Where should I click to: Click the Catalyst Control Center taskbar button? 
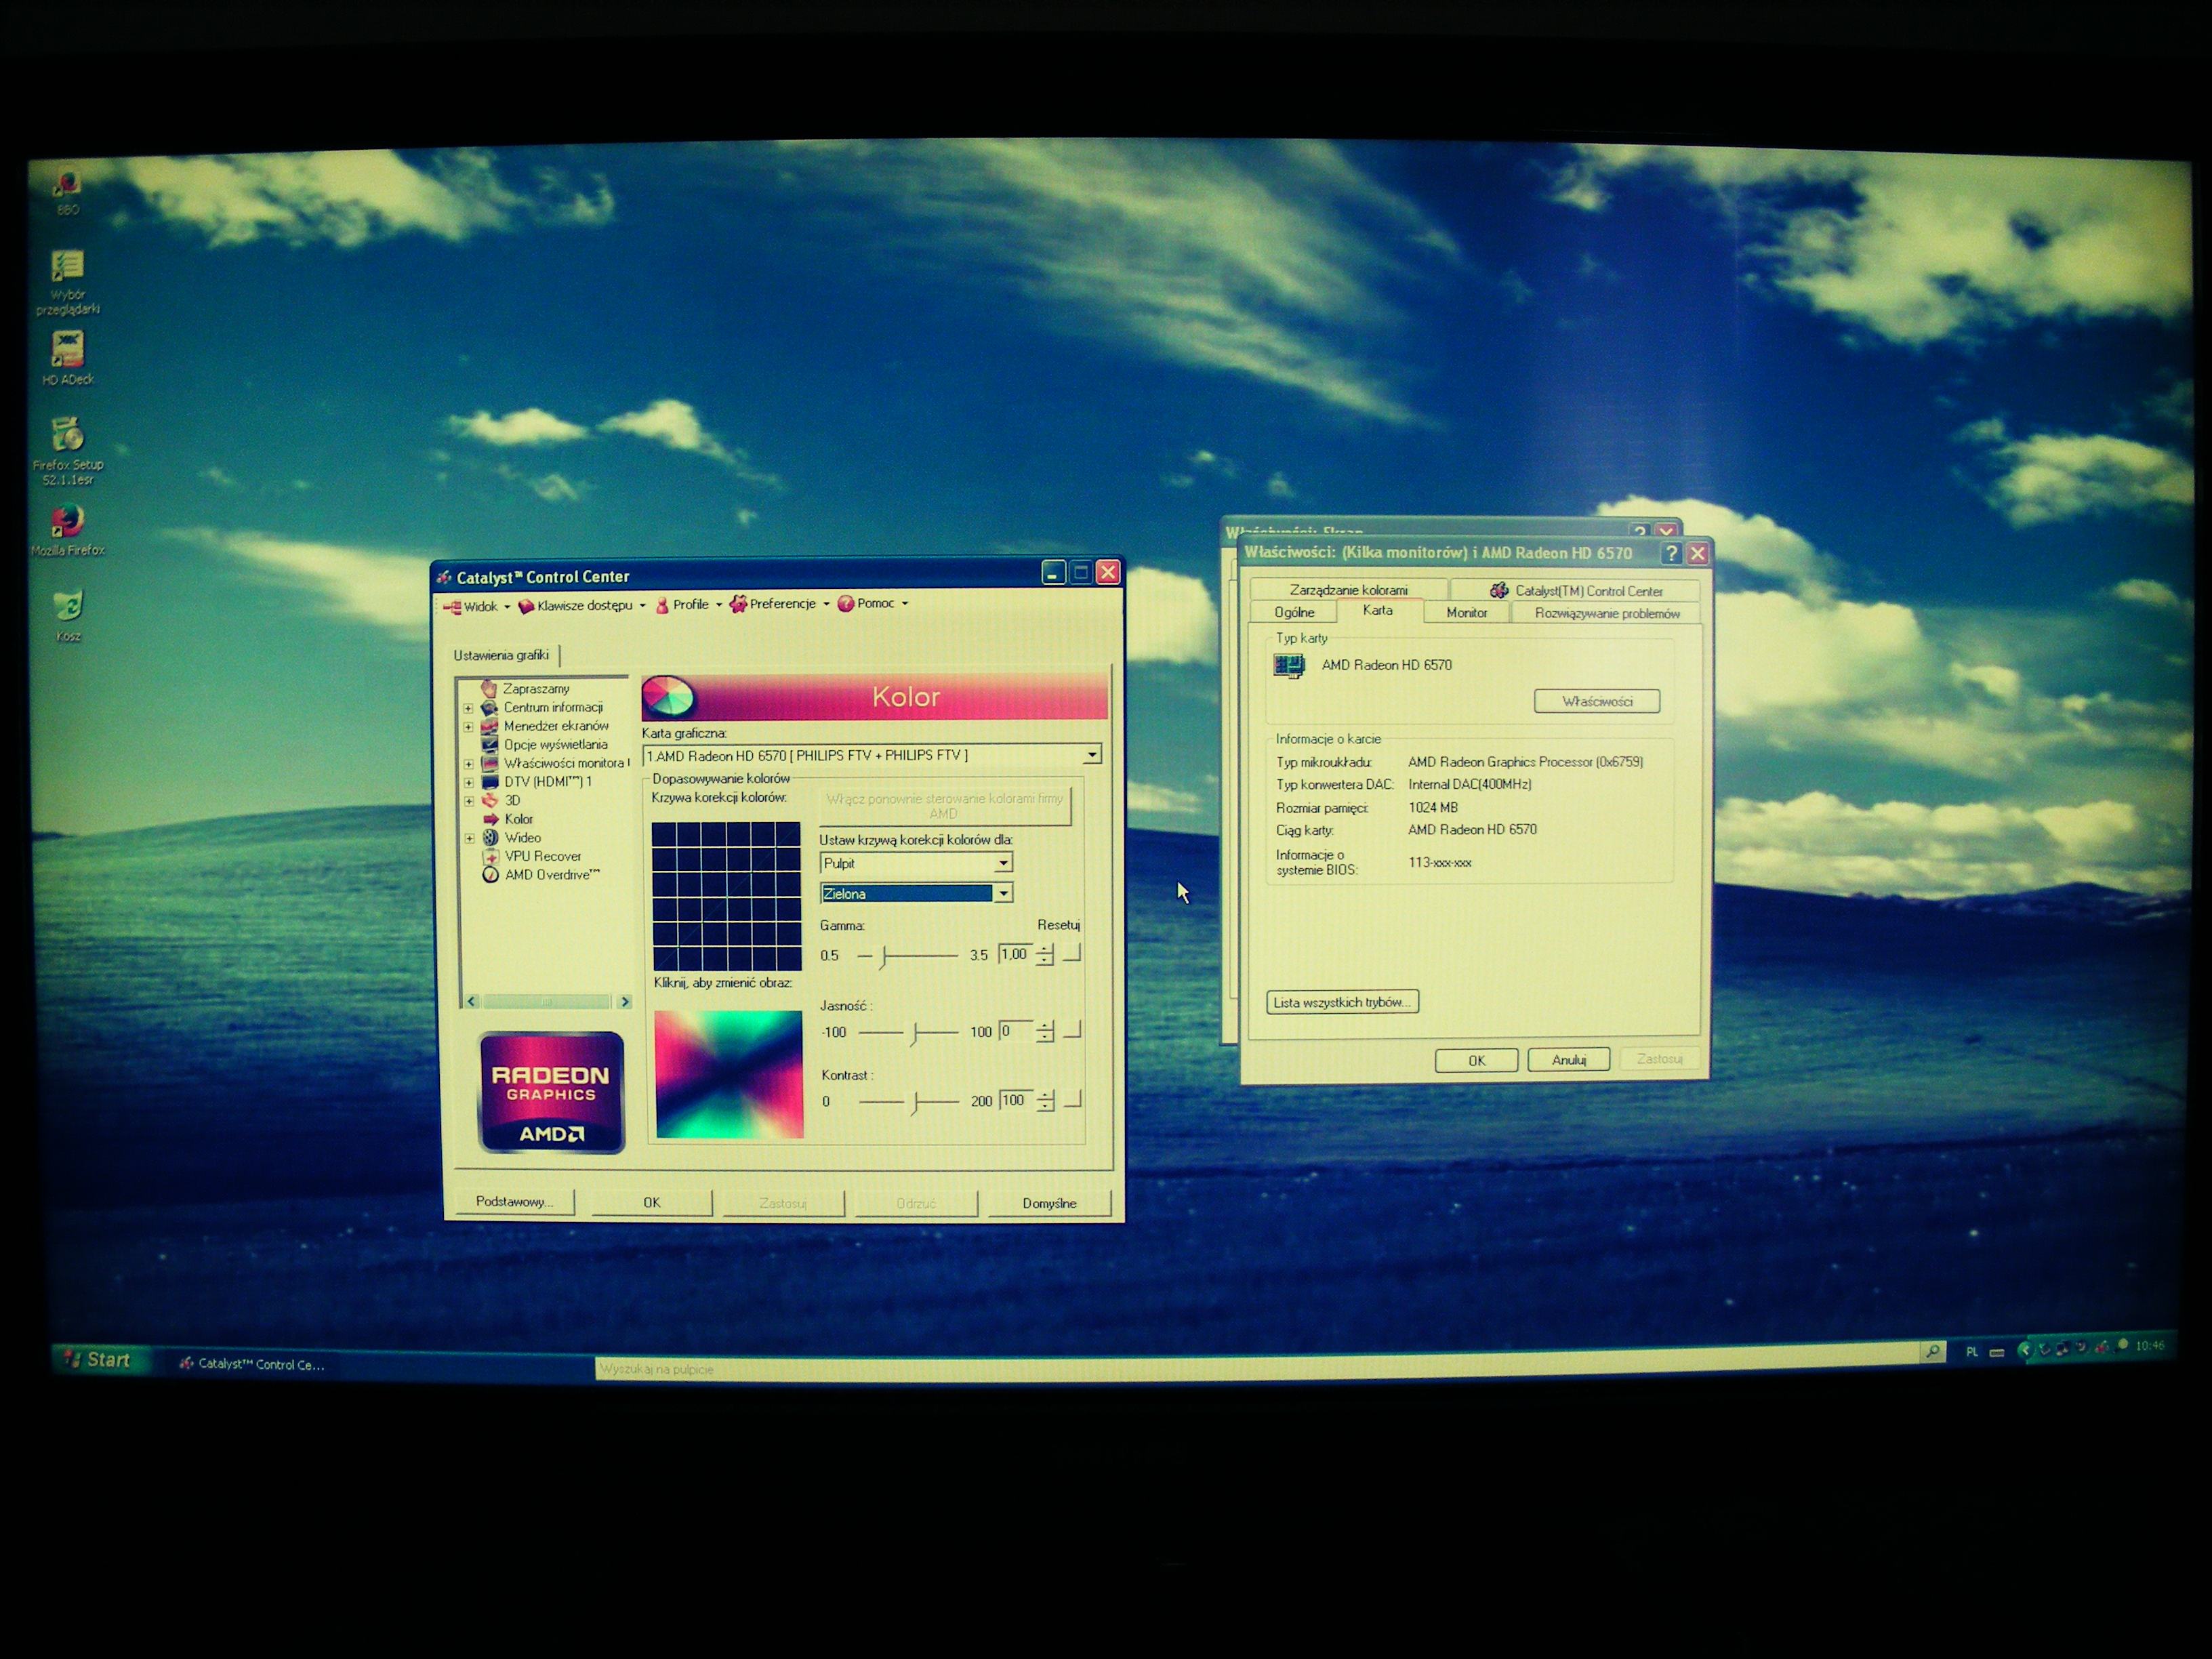click(x=251, y=1364)
